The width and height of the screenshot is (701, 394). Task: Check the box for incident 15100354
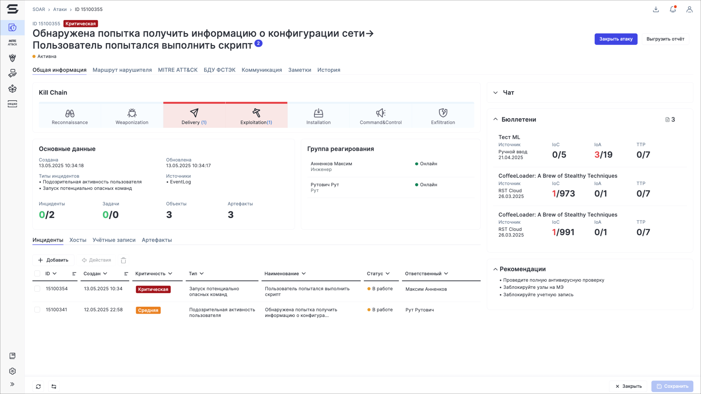[37, 289]
